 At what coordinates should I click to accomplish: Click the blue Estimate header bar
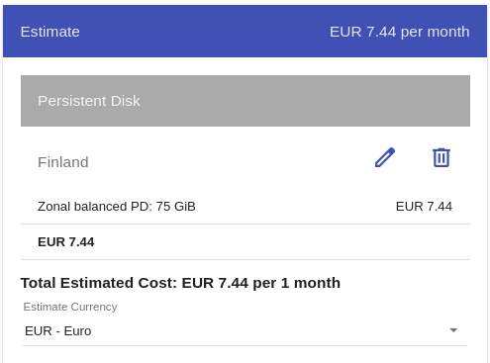[245, 32]
